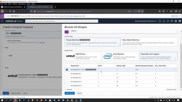The image size is (182, 102).
Task: Select the Intel Skylake shape series
Action: tap(121, 56)
